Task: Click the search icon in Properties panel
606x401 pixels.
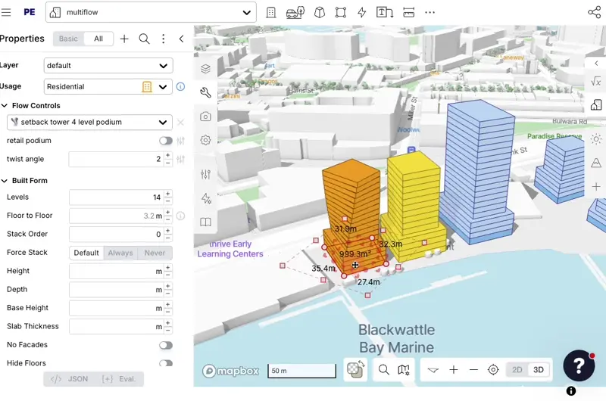Action: point(144,39)
